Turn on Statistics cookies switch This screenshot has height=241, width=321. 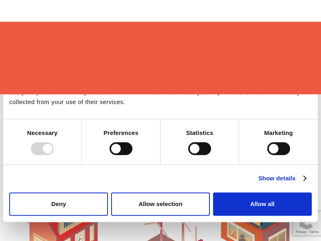(x=199, y=149)
